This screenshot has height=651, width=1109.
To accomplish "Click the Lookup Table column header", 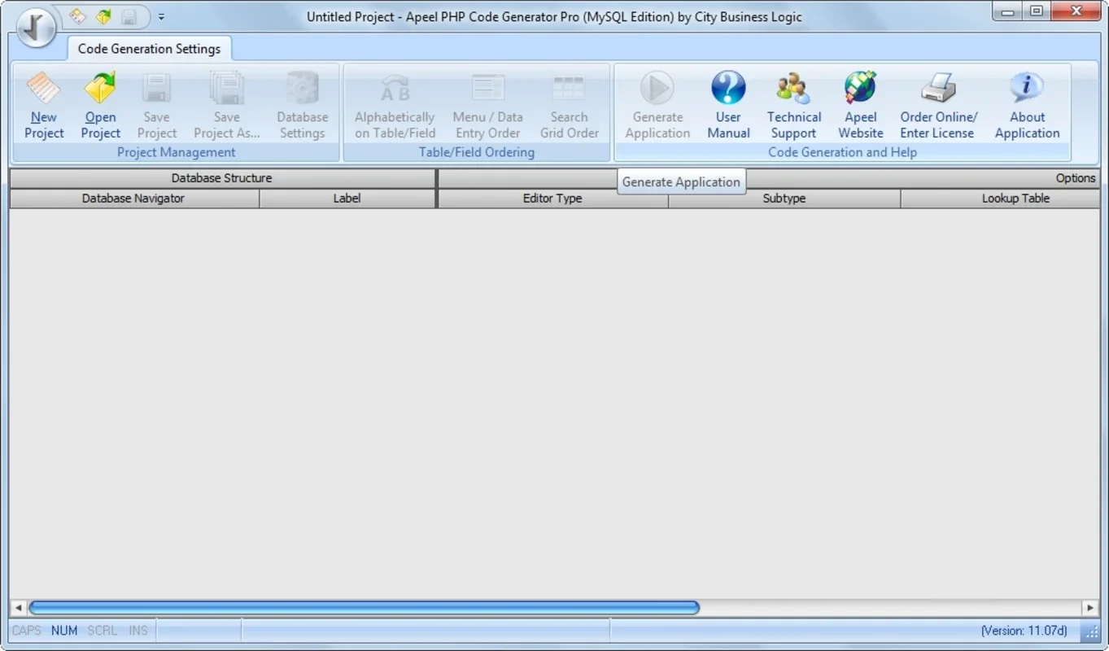I will click(1001, 199).
